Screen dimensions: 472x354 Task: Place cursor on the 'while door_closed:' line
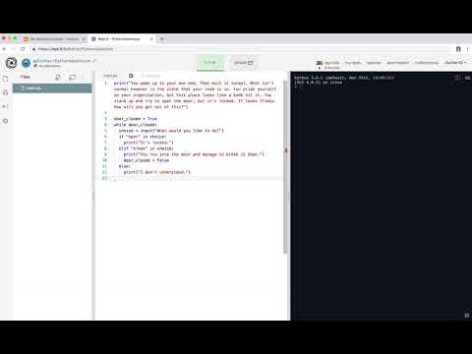(x=136, y=125)
